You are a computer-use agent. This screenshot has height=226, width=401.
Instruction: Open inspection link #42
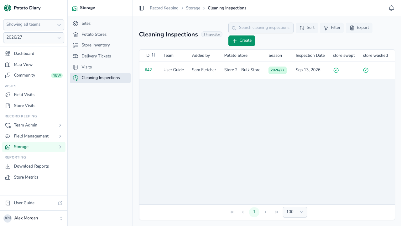(x=148, y=70)
